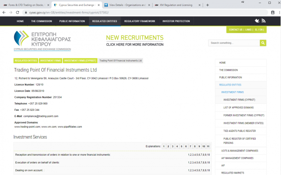Show explanation number 10
Screen dimensions: 281x175
(x=204, y=146)
